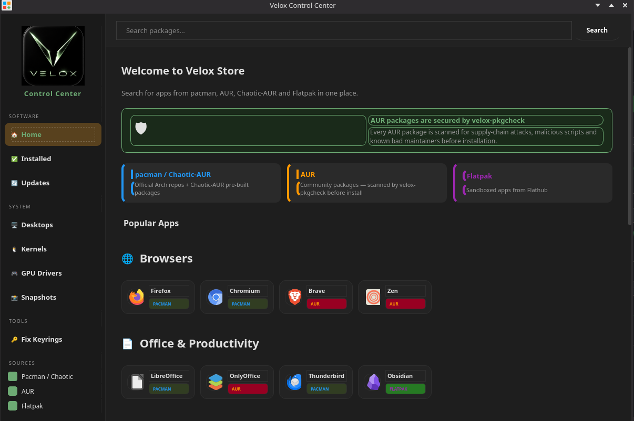Open the Home page in sidebar
Viewport: 634px width, 421px height.
53,134
